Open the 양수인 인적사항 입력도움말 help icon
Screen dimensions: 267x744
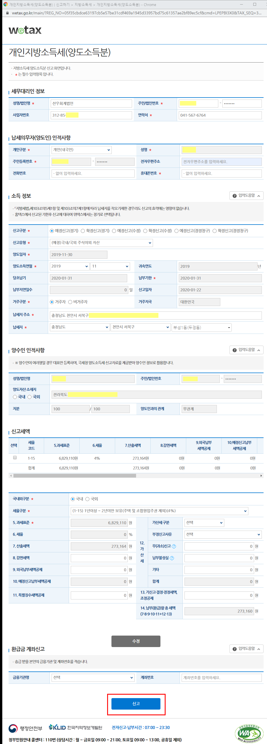click(x=234, y=350)
